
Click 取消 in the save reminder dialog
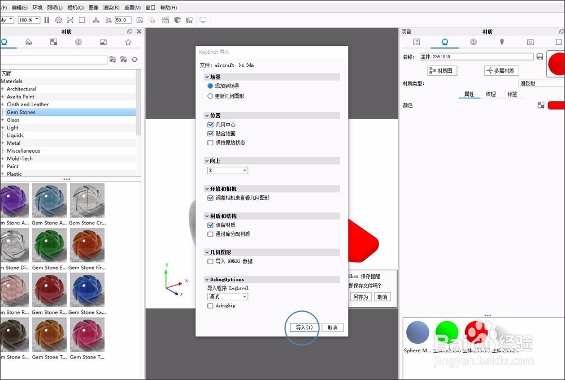382,297
